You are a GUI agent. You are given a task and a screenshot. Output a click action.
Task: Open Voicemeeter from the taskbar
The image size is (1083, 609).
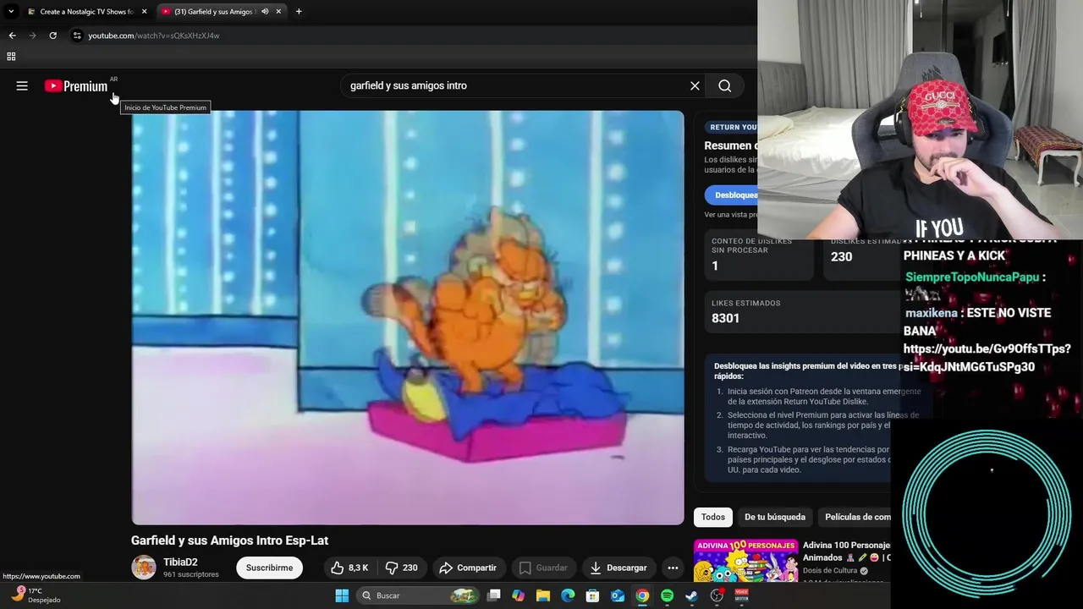(x=741, y=595)
